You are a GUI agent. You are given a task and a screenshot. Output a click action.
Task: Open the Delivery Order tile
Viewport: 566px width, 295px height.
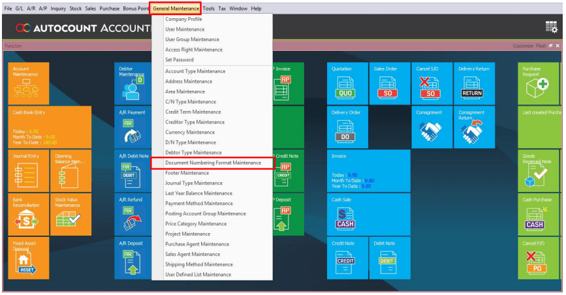point(347,127)
